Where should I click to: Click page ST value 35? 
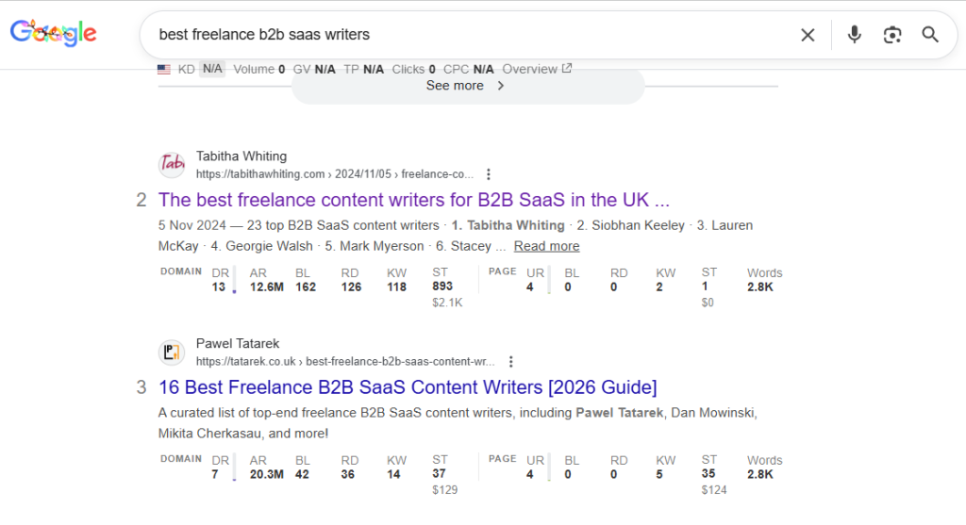tap(708, 473)
